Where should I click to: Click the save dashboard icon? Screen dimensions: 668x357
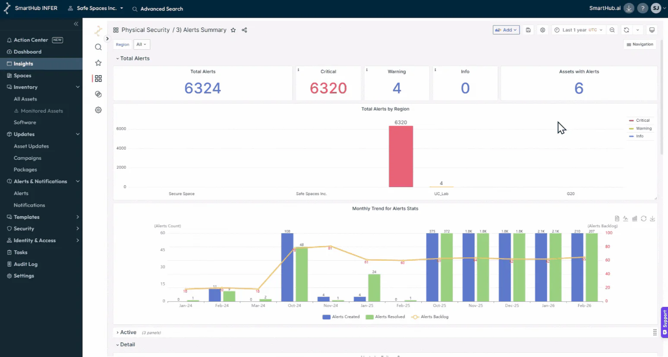(528, 30)
